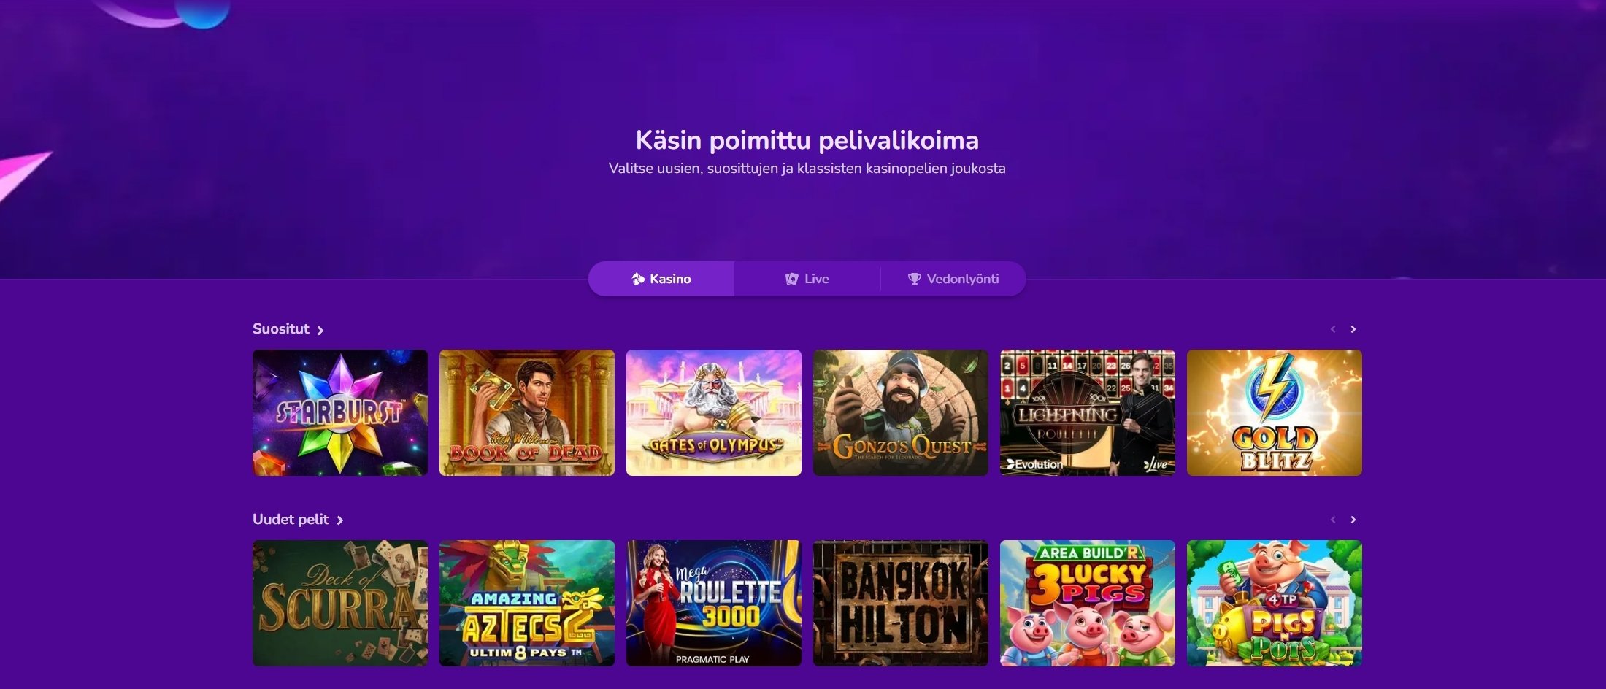
Task: Open the Deck of Scurra game
Action: click(x=340, y=603)
